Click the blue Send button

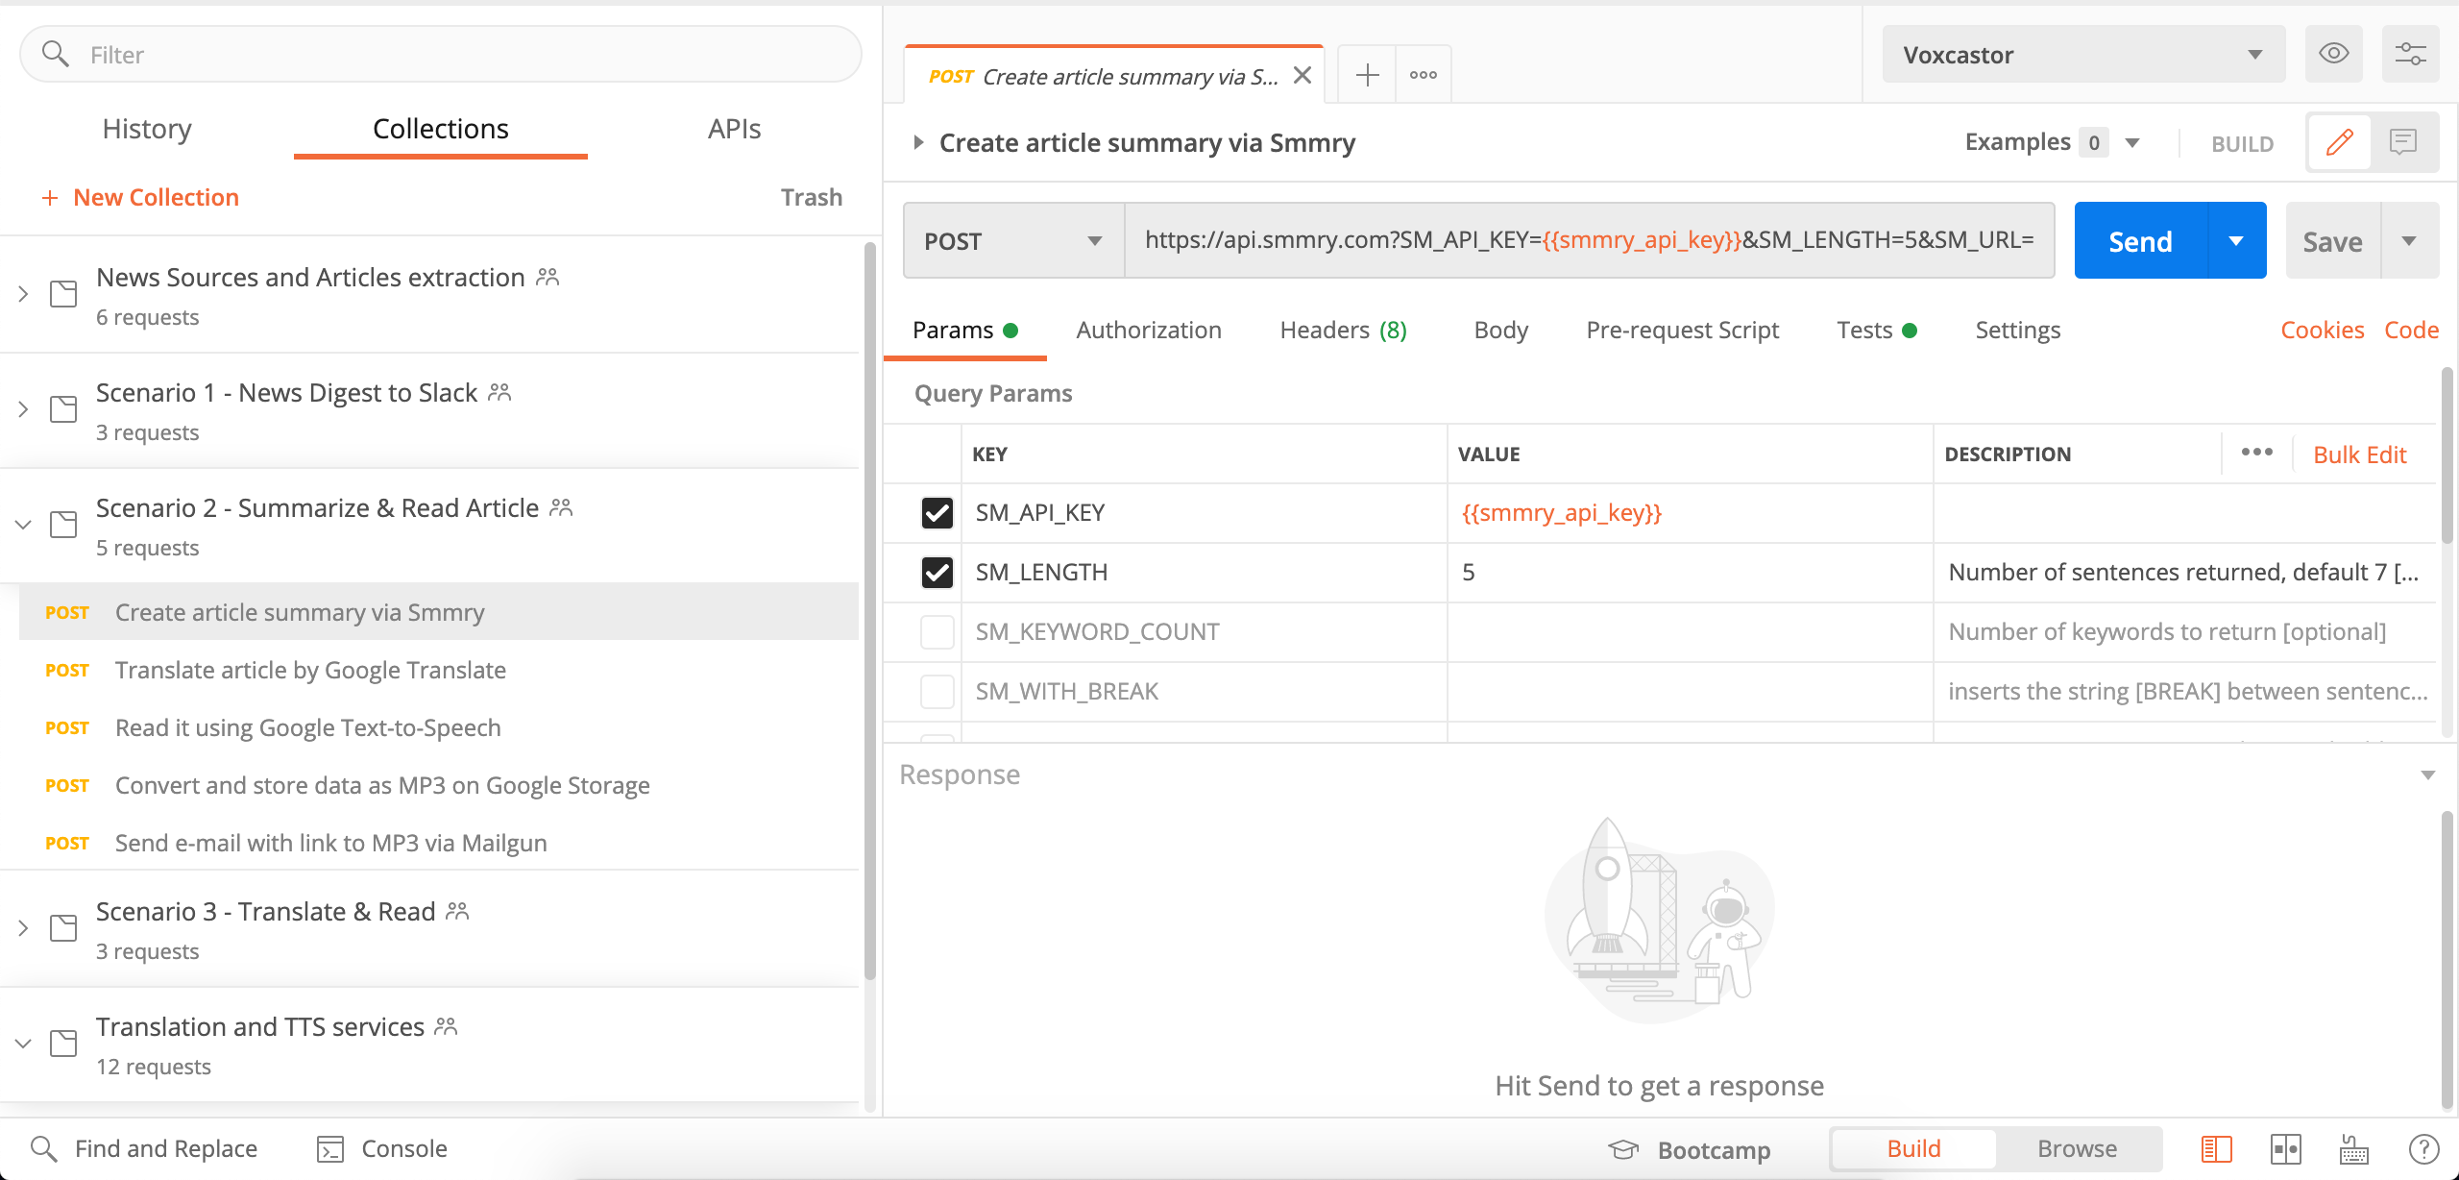point(2140,241)
